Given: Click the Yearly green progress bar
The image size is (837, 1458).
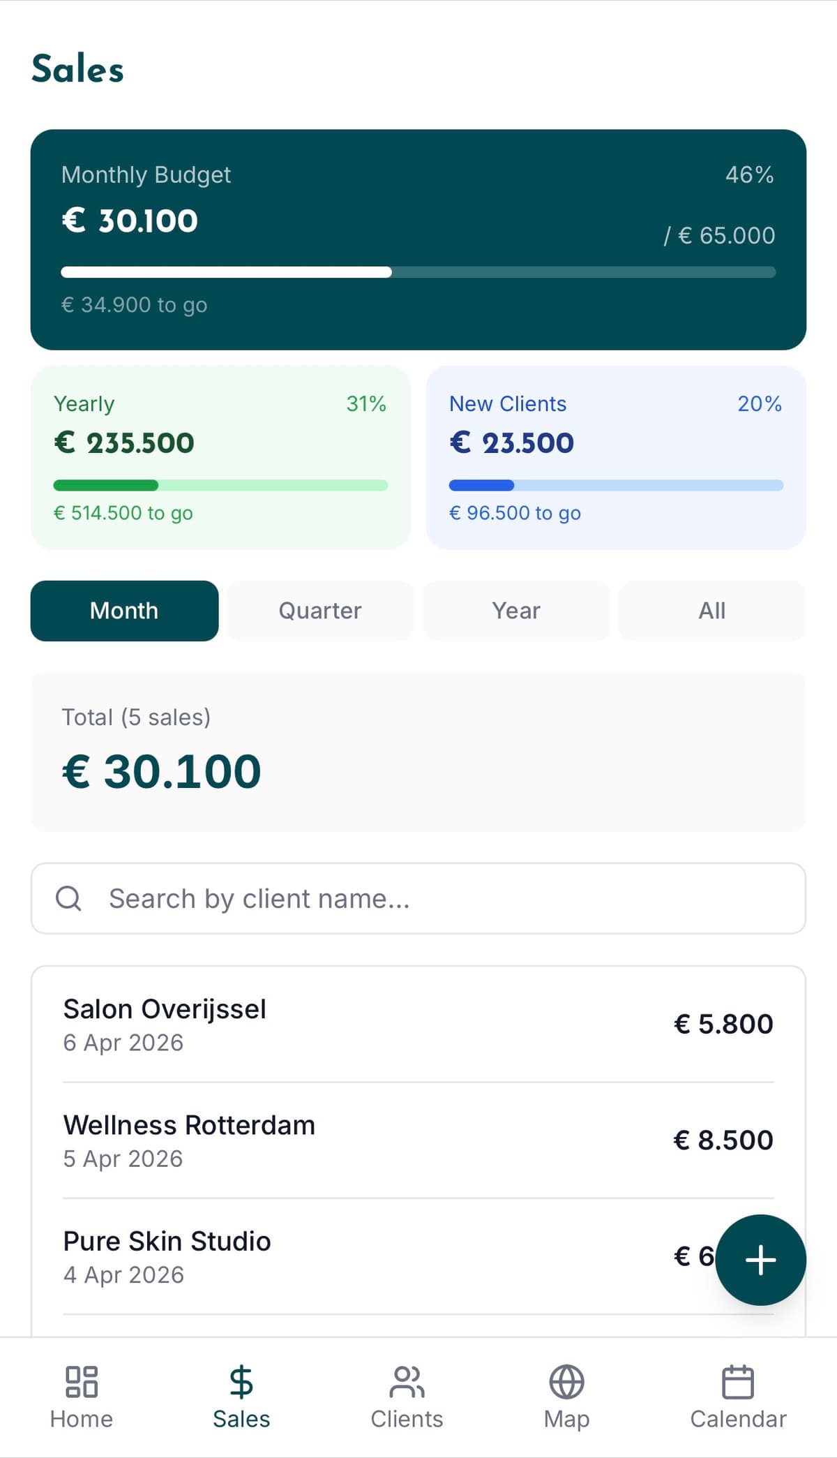Looking at the screenshot, I should point(220,485).
